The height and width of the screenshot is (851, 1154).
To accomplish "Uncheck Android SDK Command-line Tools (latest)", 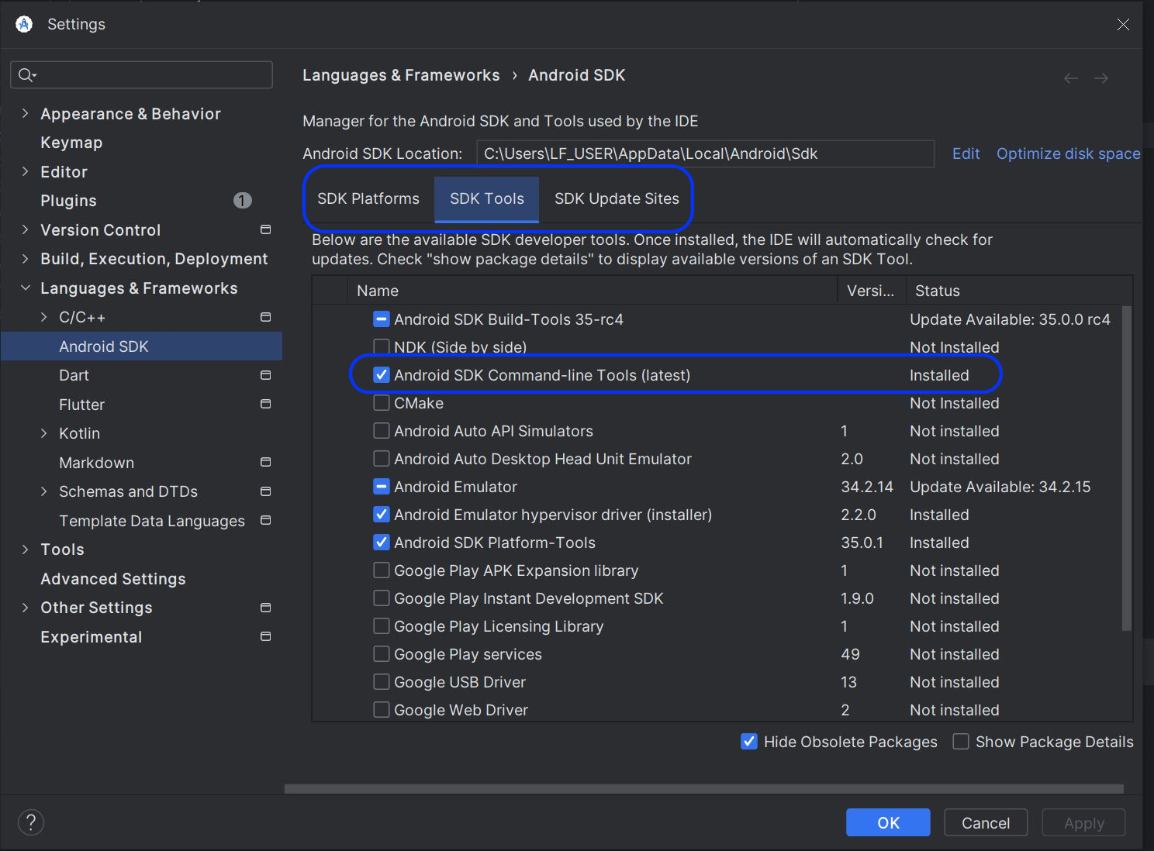I will [382, 375].
